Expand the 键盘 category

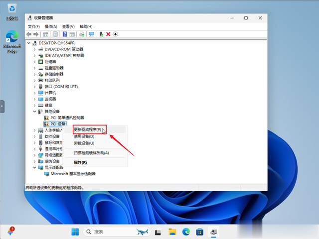tap(34, 105)
